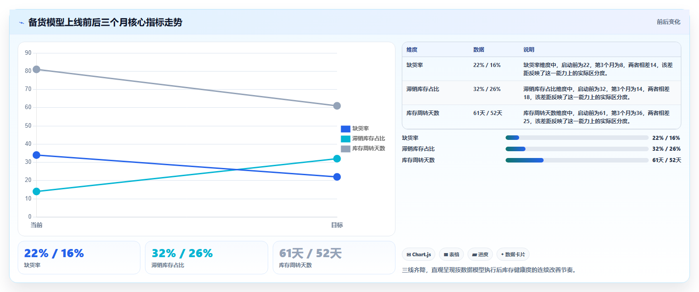Viewport: 699px width, 292px height.
Task: Click the 前后变化 label in the header
Action: tap(669, 22)
